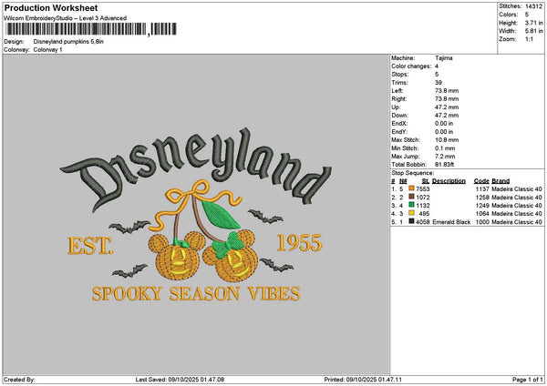Click the Machine value 'Tajima'
The height and width of the screenshot is (386, 547).
pyautogui.click(x=444, y=58)
